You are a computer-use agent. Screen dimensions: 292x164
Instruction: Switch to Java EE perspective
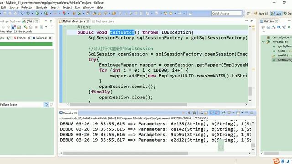[x=261, y=14]
